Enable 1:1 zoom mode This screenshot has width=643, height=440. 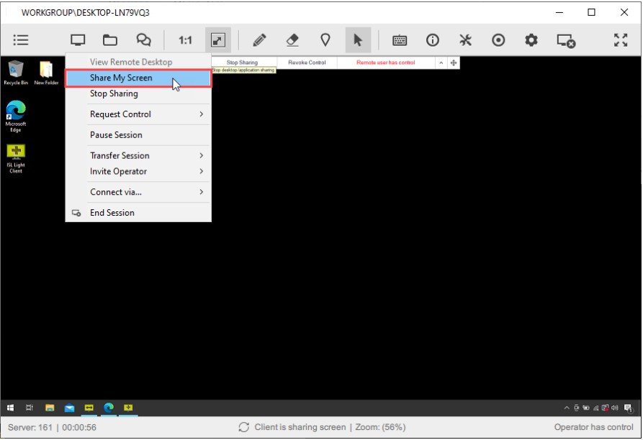click(184, 40)
